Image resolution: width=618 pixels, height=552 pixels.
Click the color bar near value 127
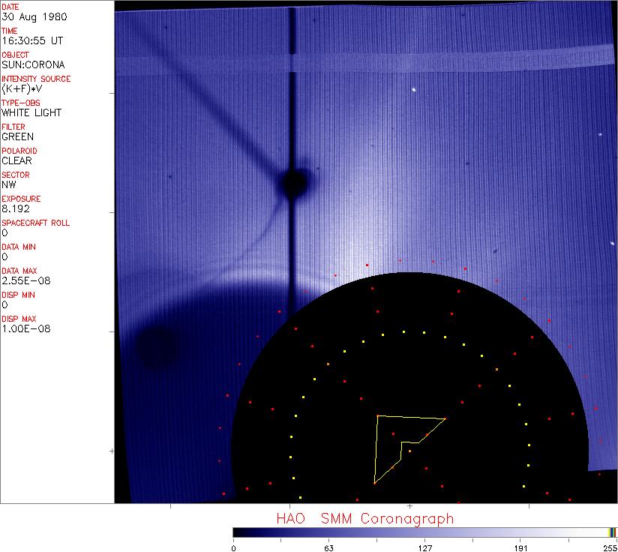425,532
